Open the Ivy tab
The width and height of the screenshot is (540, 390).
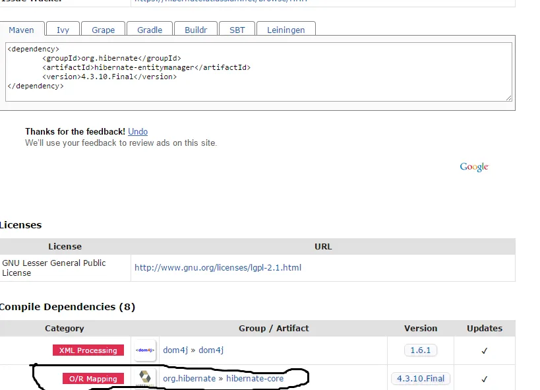point(63,30)
